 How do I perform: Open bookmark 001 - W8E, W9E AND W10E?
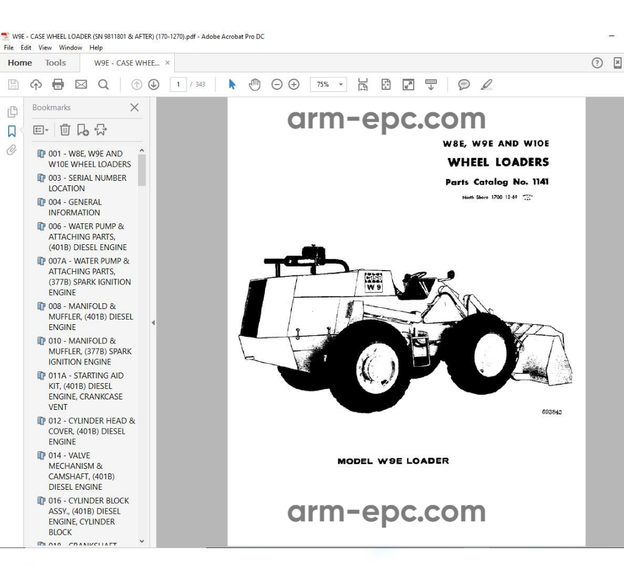(90, 159)
